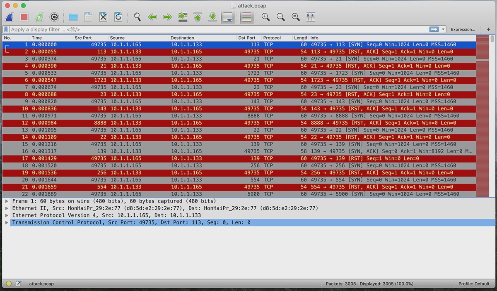Expand the Transmission Control Protocol row

[x=7, y=222]
